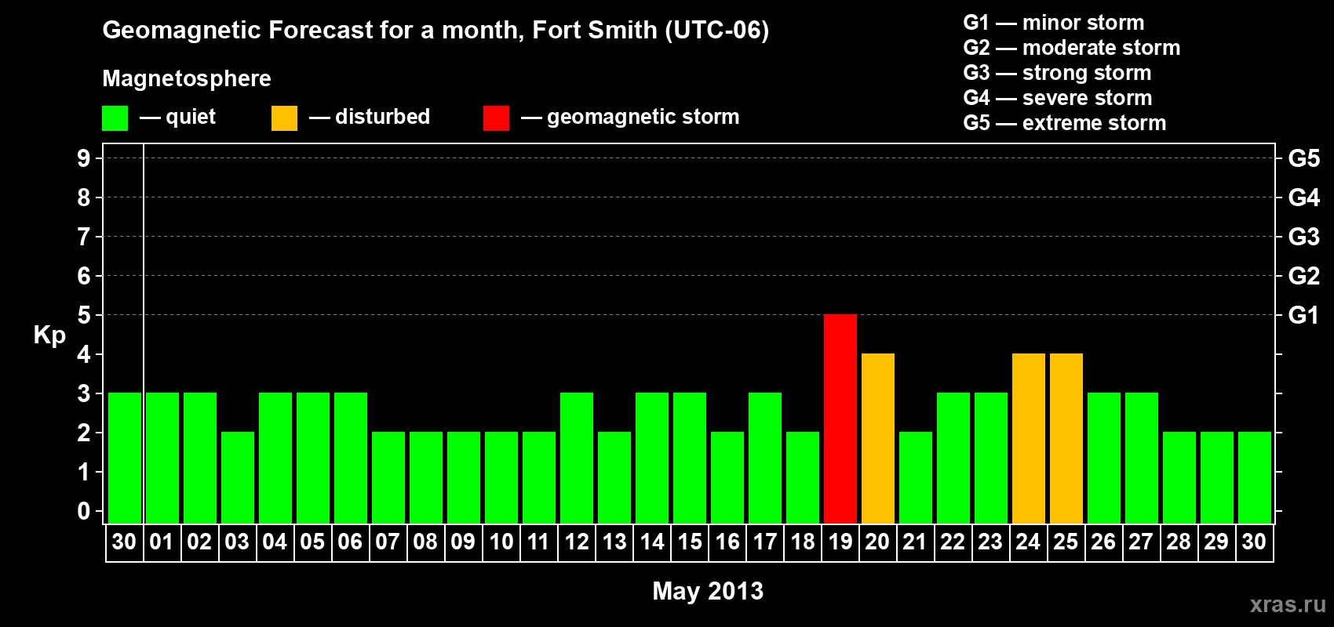Click the Kp value 0 on left axis

(x=84, y=511)
